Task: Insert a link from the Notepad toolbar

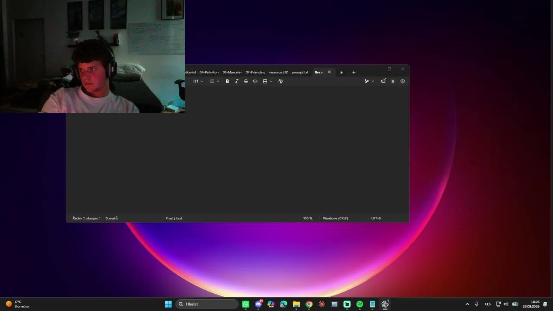Action: [x=255, y=81]
